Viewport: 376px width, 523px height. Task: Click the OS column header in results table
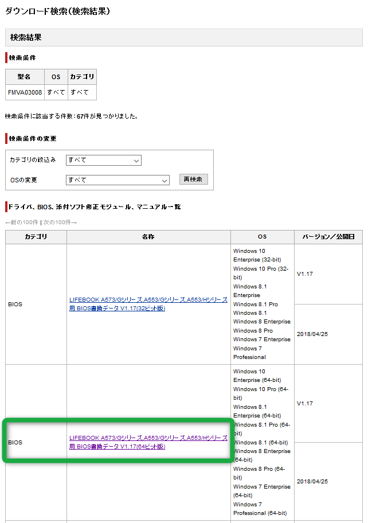(263, 237)
